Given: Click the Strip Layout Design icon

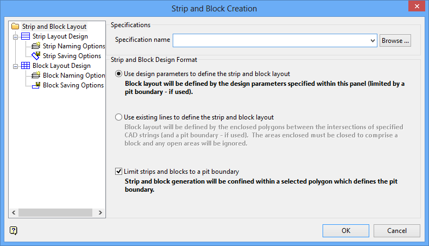Looking at the screenshot, I should (x=26, y=36).
